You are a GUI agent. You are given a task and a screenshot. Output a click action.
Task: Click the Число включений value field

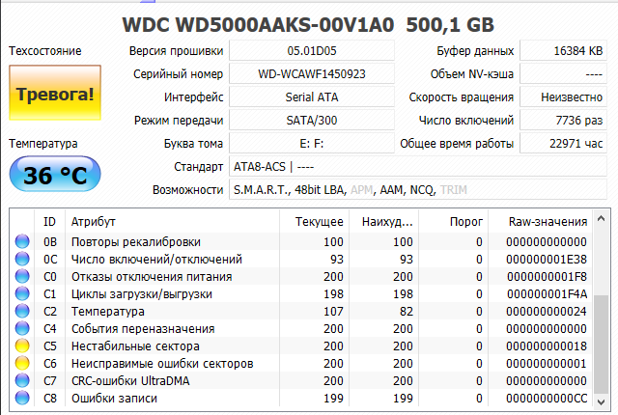click(x=566, y=121)
